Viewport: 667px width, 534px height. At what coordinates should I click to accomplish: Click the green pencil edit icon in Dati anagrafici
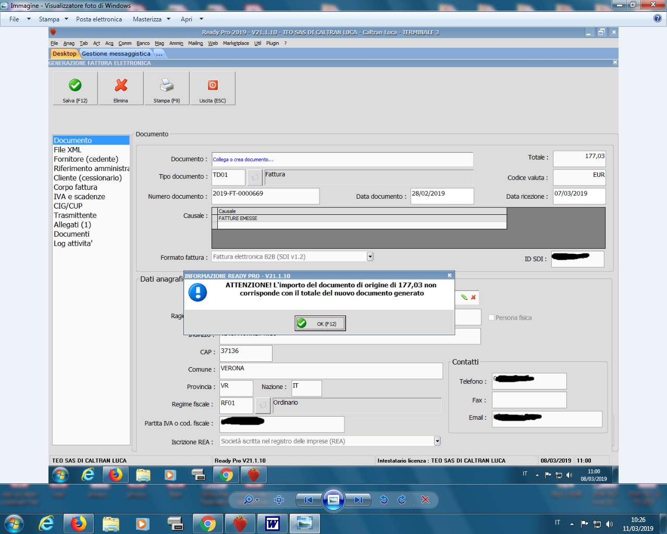click(x=464, y=297)
